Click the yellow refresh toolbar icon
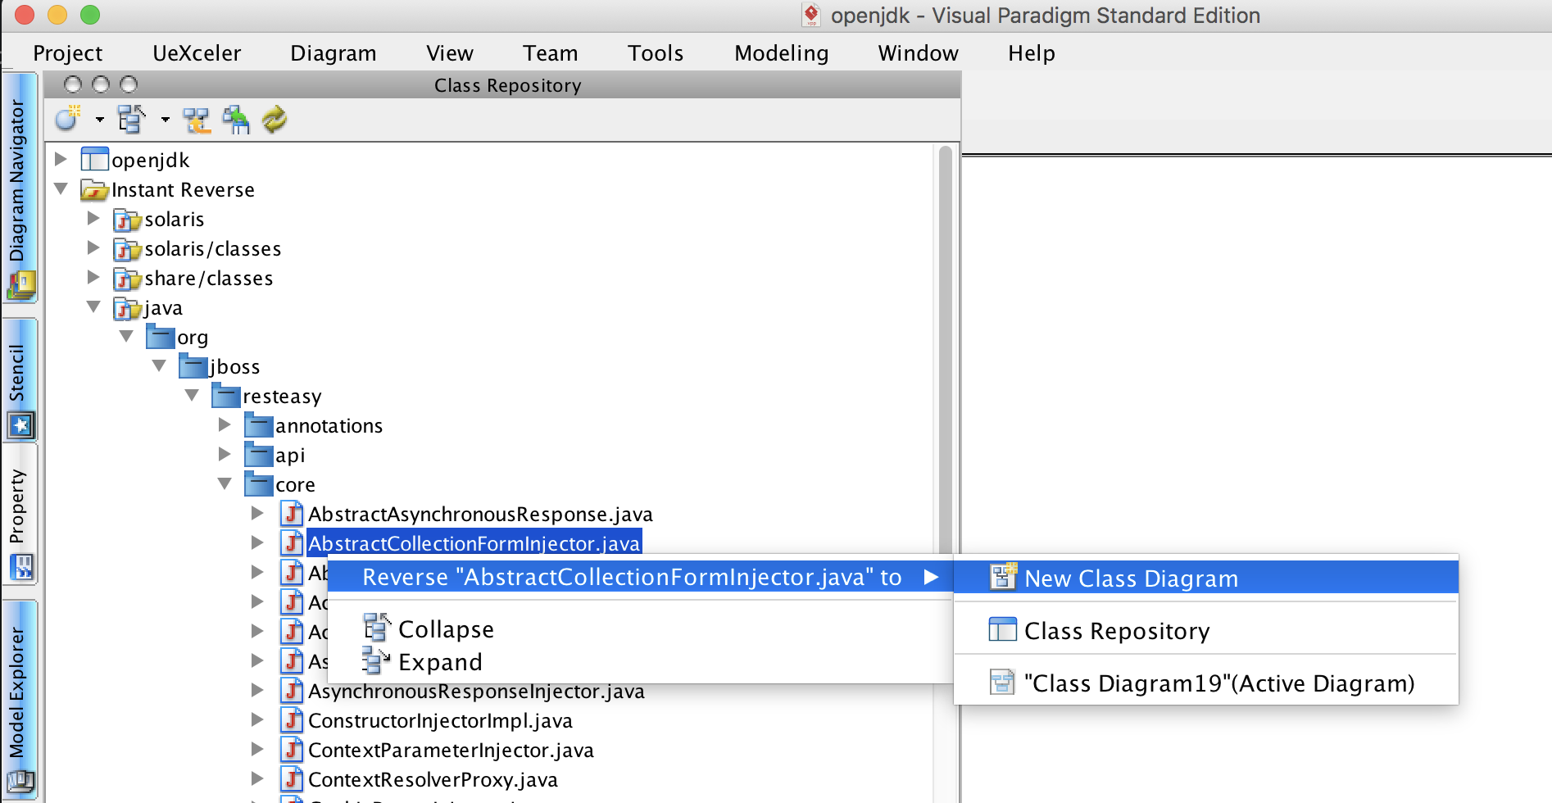The image size is (1552, 803). [x=275, y=120]
